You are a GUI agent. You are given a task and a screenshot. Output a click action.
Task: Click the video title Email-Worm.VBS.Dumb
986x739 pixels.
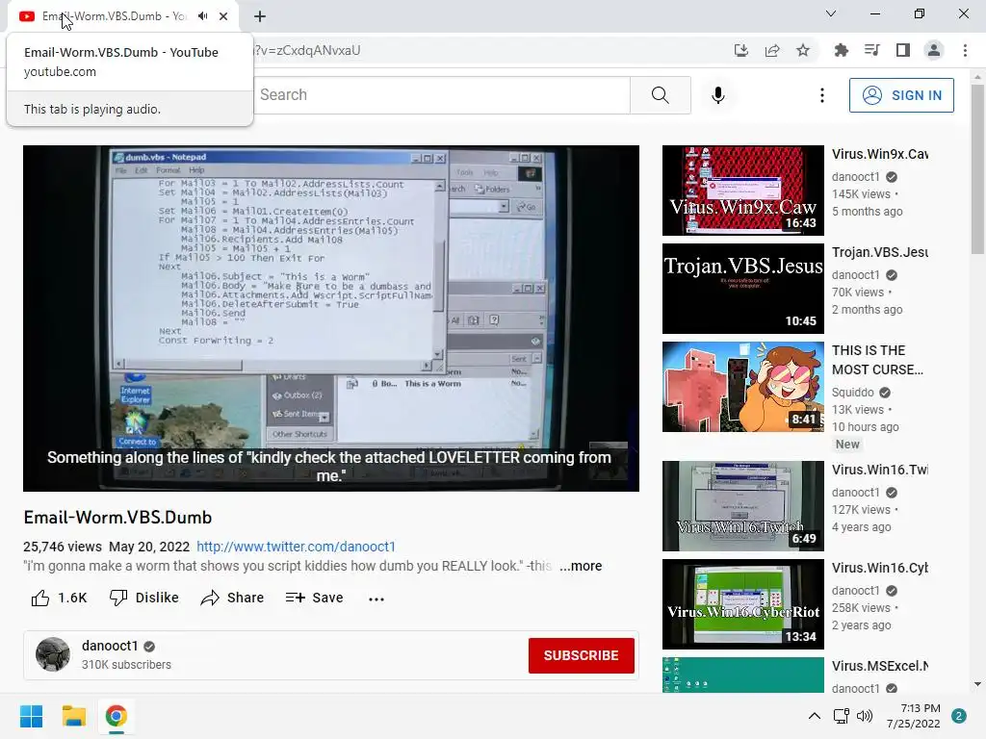pyautogui.click(x=117, y=517)
